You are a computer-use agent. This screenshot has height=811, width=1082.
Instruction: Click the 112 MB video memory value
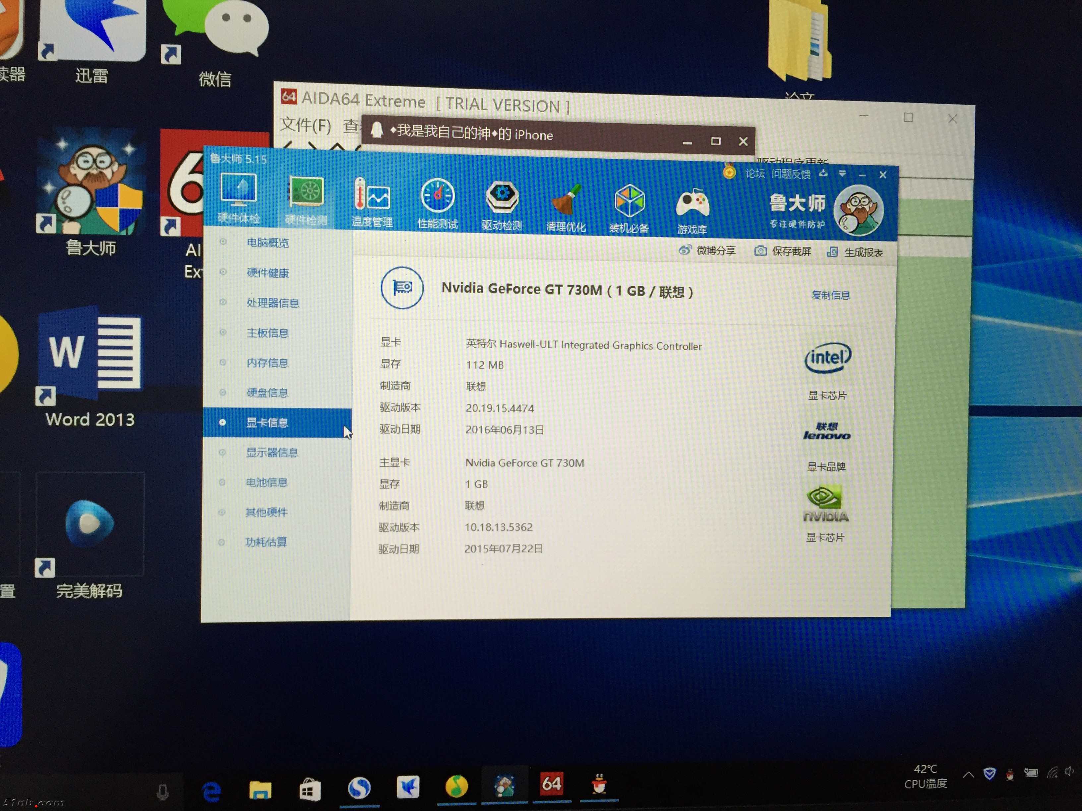[x=485, y=365]
